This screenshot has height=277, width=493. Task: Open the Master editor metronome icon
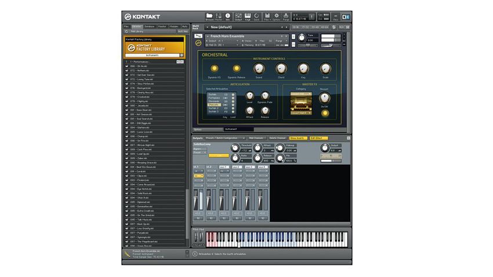219,16
